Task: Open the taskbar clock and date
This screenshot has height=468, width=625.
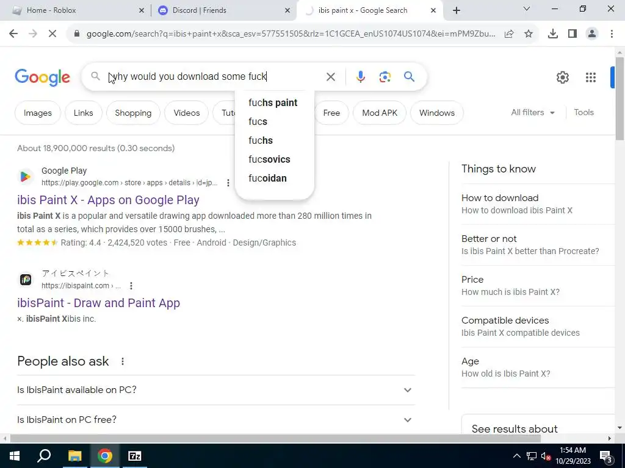Action: (x=573, y=456)
